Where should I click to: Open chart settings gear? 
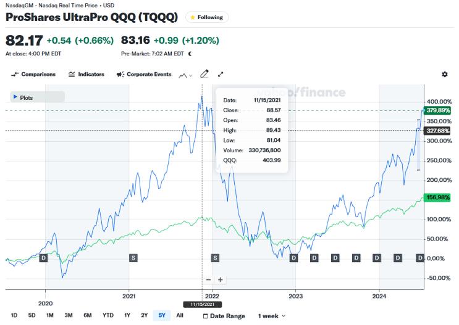[x=445, y=74]
